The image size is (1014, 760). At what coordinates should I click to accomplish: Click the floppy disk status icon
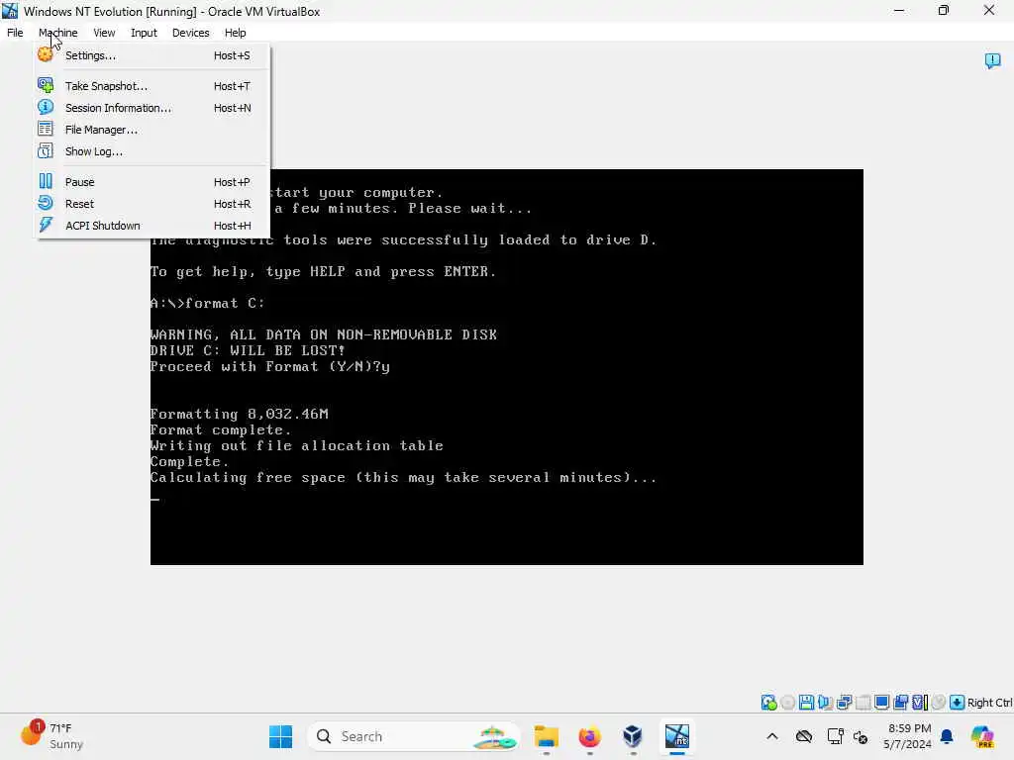[806, 702]
